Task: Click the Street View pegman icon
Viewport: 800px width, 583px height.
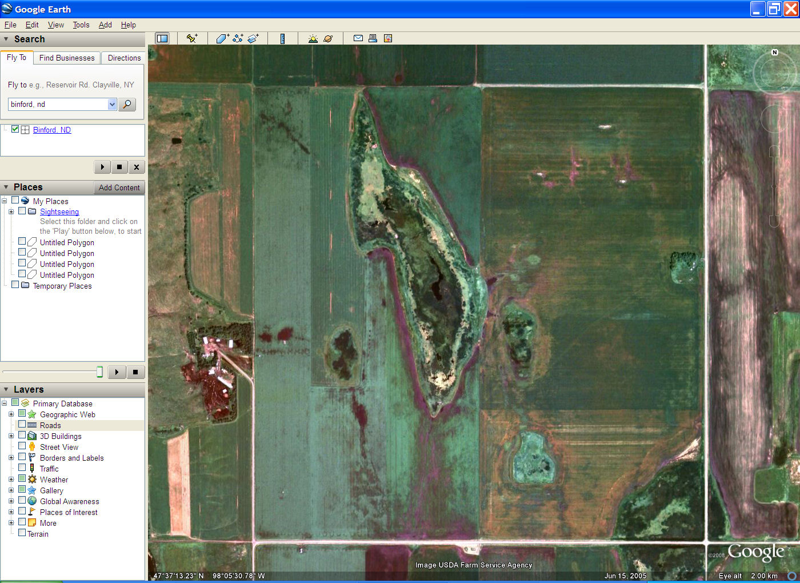Action: pyautogui.click(x=32, y=447)
